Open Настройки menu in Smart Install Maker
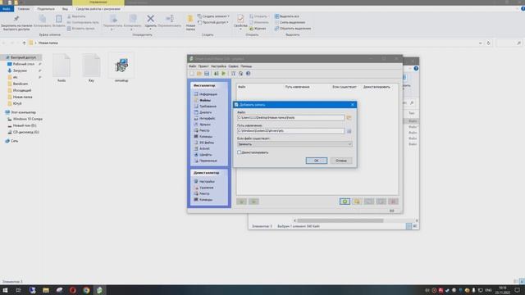525x295 pixels. click(218, 66)
